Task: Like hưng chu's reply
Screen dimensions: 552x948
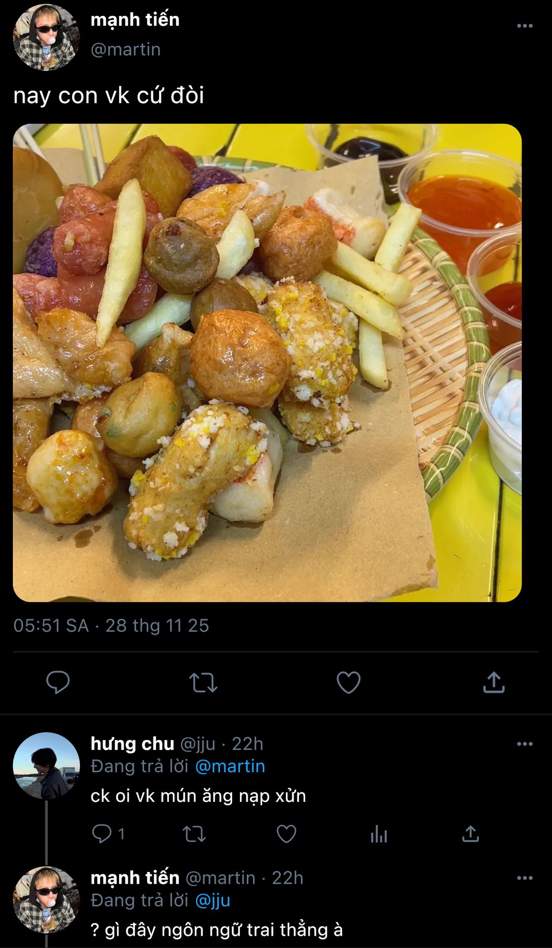Action: [x=286, y=834]
